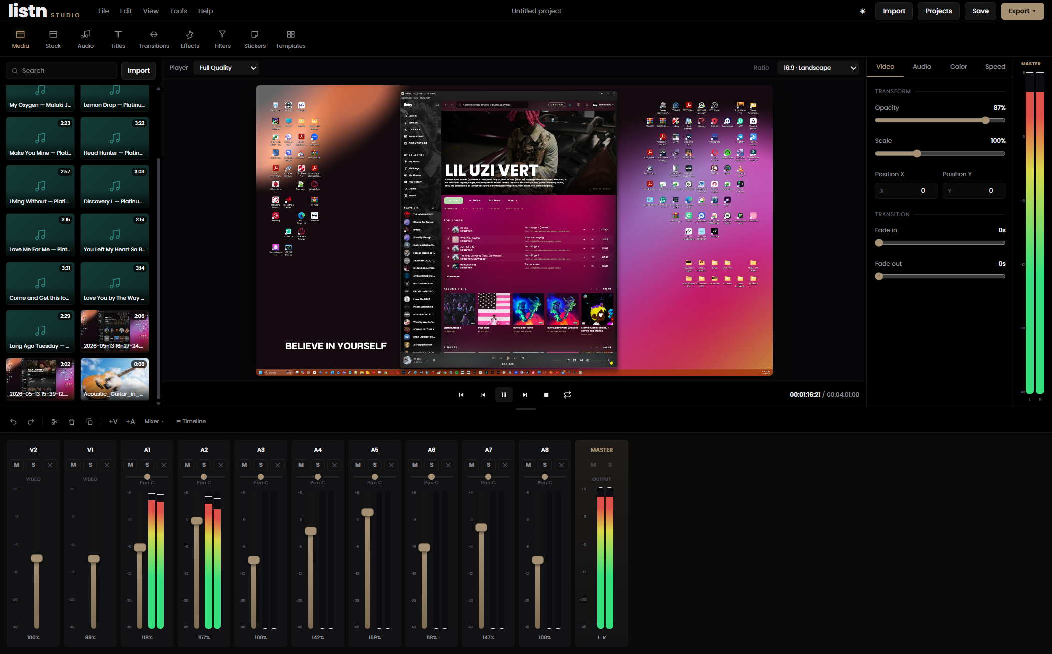
Task: Click the Fade in slider handle
Action: pyautogui.click(x=879, y=243)
